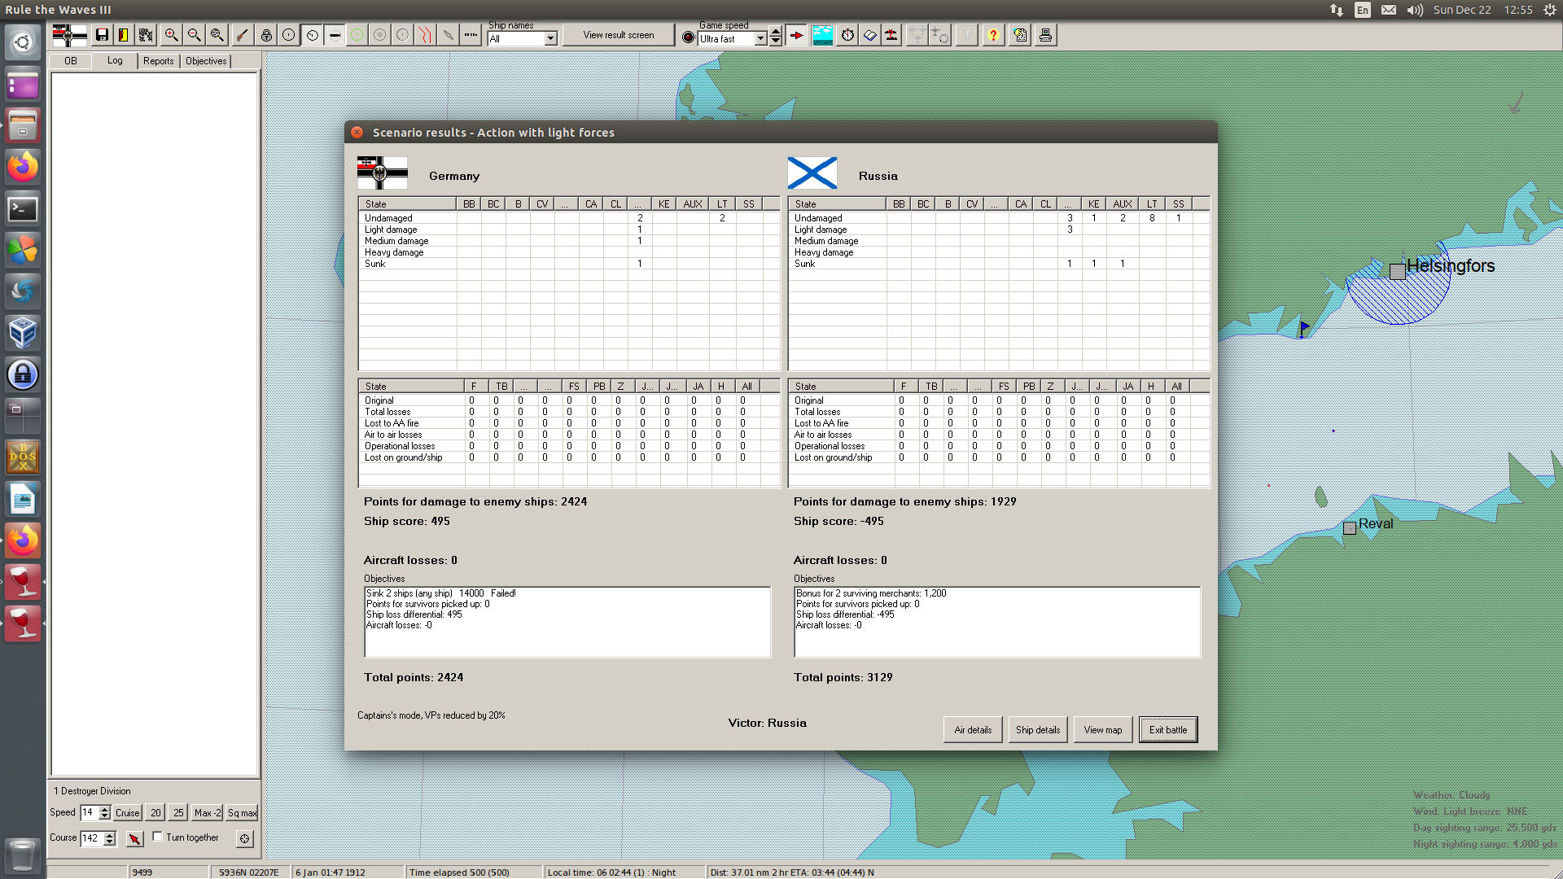Screen dimensions: 1563x879
Task: Click the View map button
Action: pos(1103,730)
